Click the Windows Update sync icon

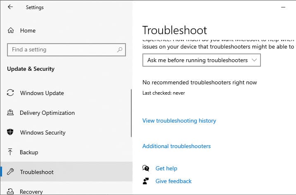(10, 93)
